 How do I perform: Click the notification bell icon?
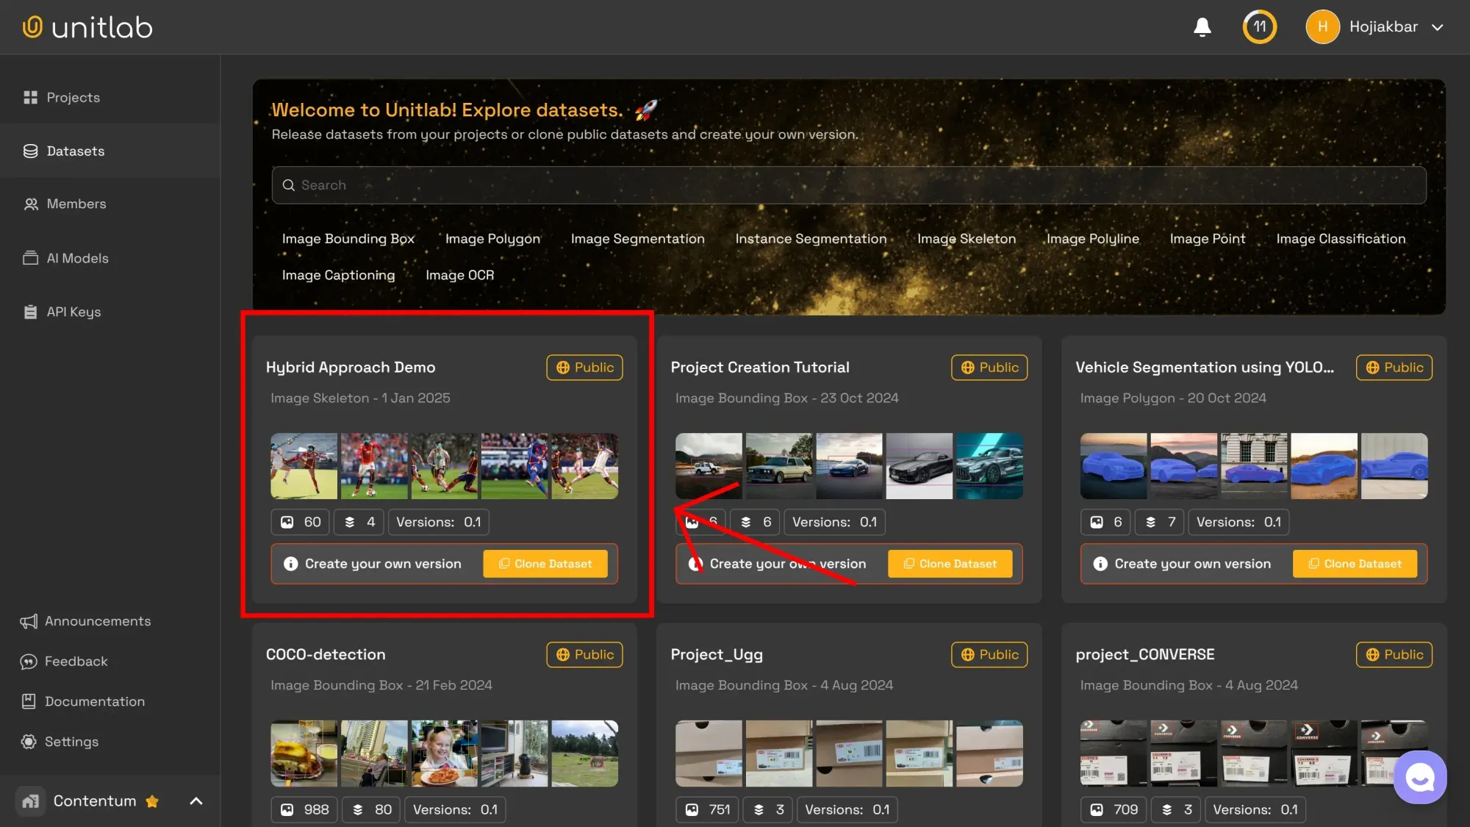pyautogui.click(x=1202, y=27)
